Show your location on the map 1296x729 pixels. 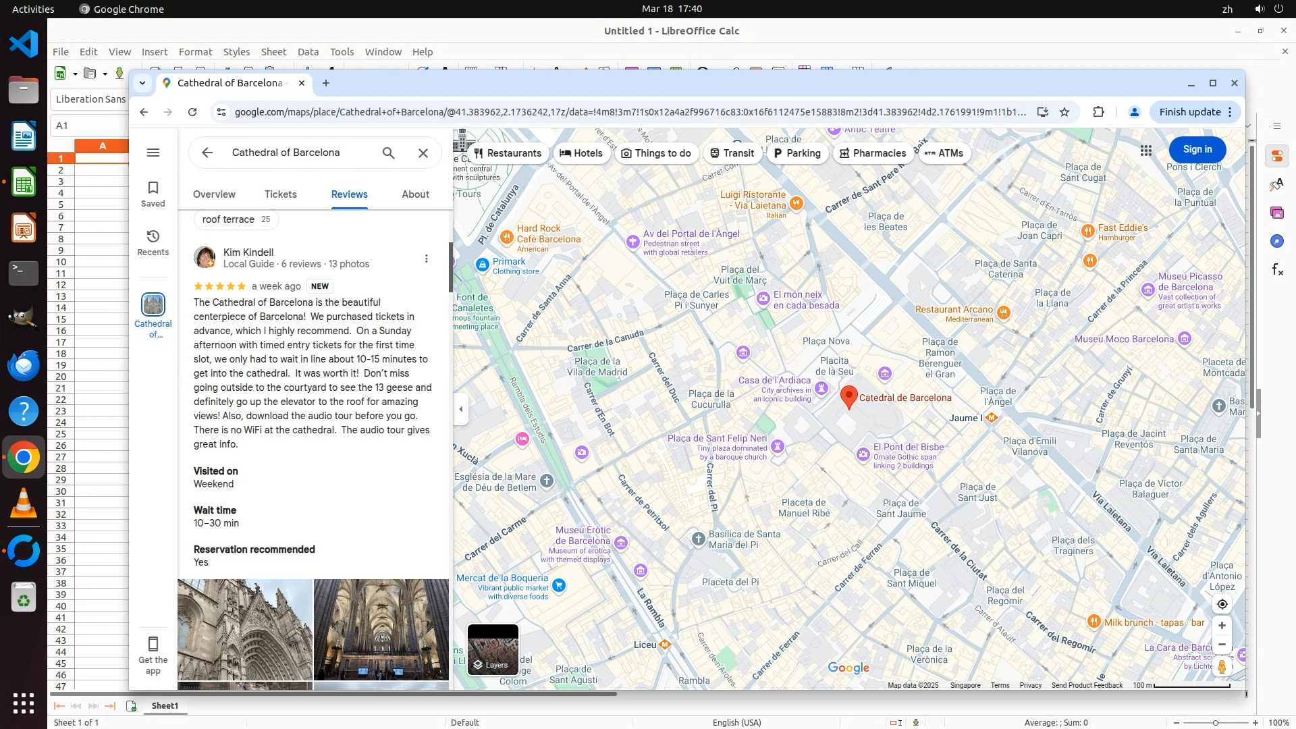coord(1222,604)
